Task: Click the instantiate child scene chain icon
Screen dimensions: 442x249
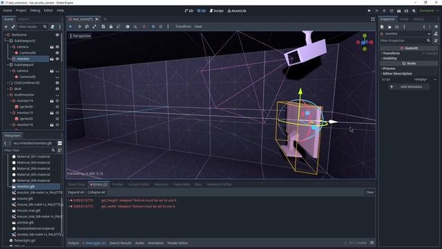Action: coord(13,26)
